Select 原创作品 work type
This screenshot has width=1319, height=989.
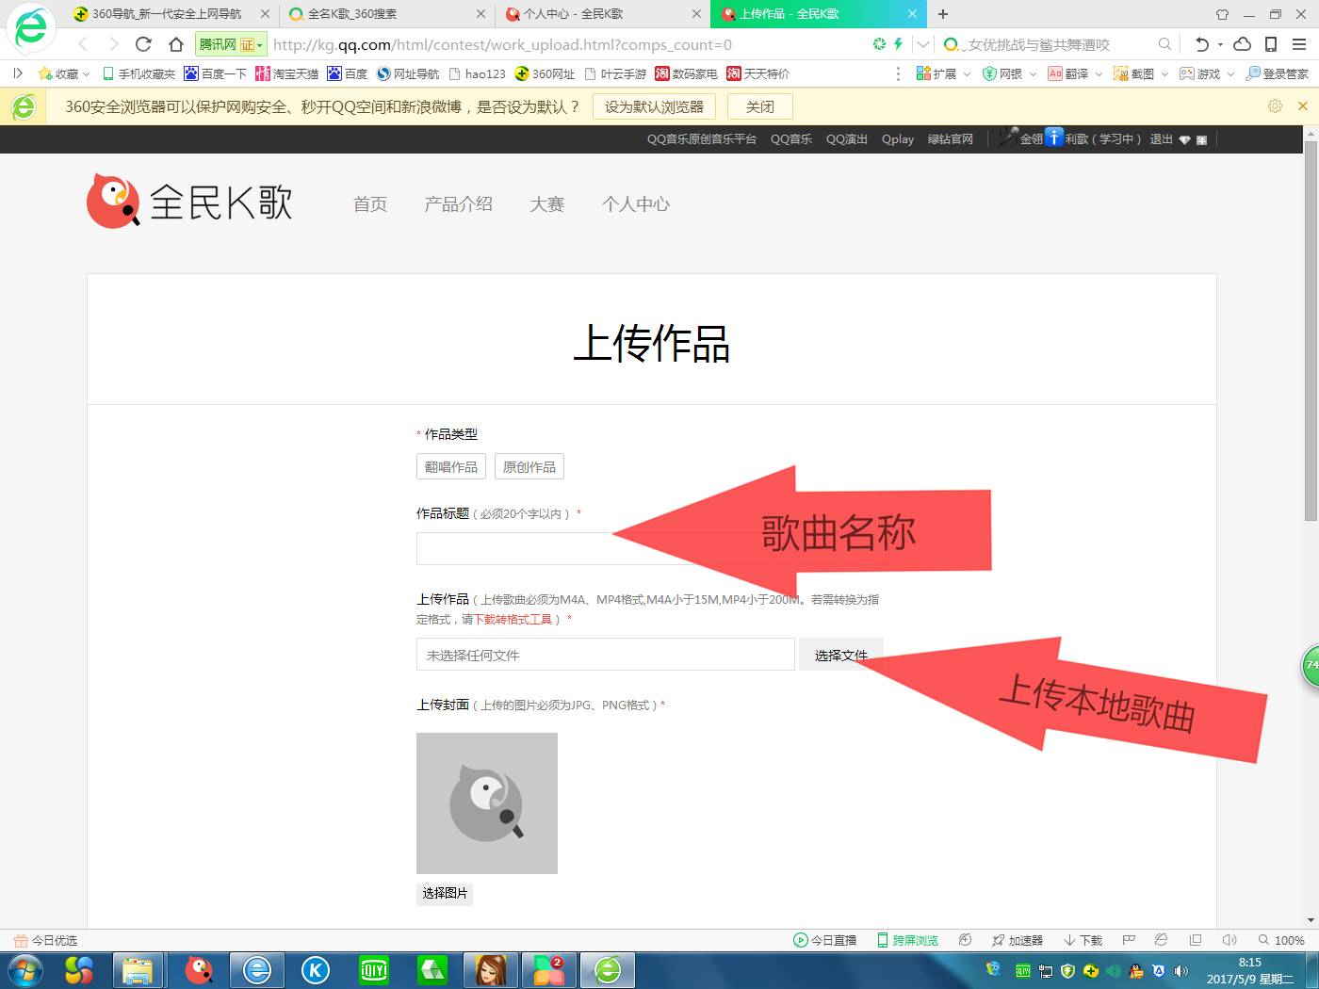click(x=529, y=467)
